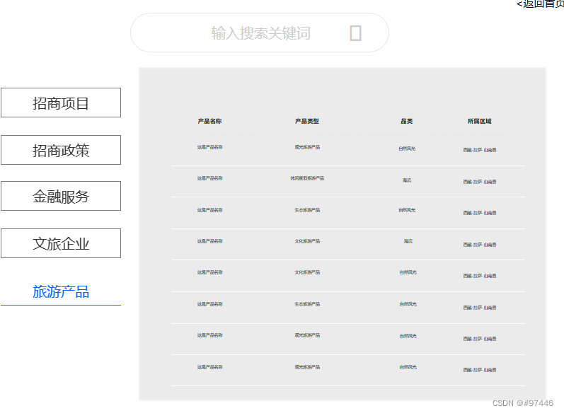The height and width of the screenshot is (413, 564).
Task: Open the 招商政策 sidebar section
Action: pos(61,150)
